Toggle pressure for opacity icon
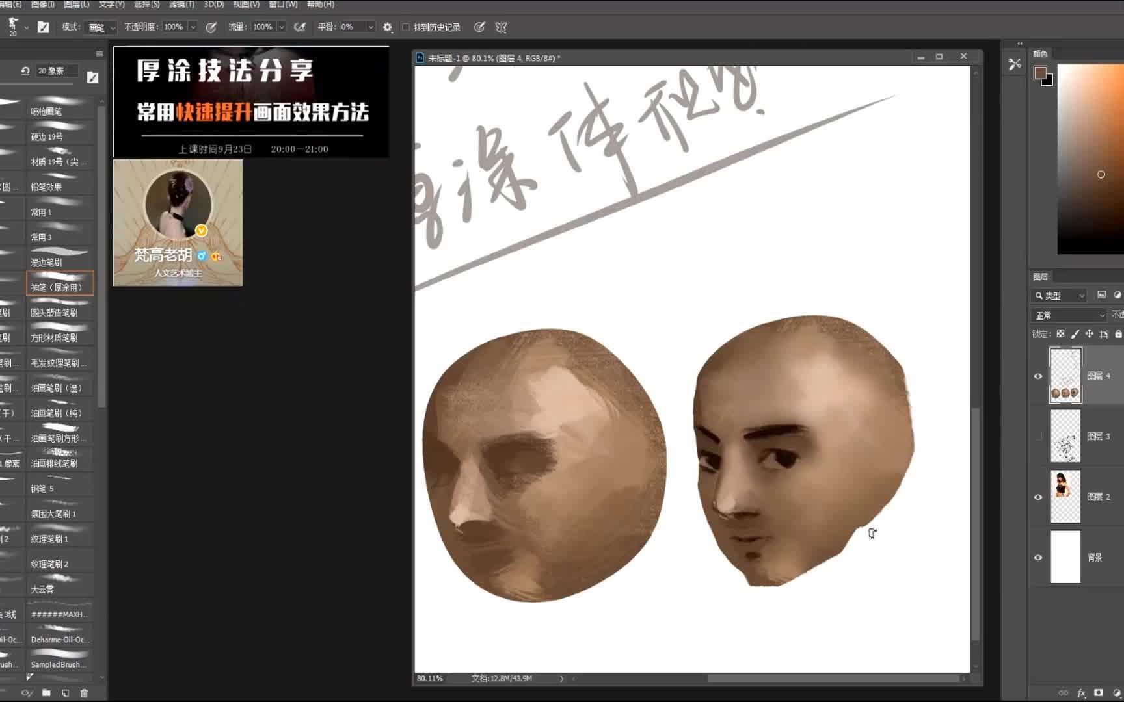 pyautogui.click(x=211, y=27)
